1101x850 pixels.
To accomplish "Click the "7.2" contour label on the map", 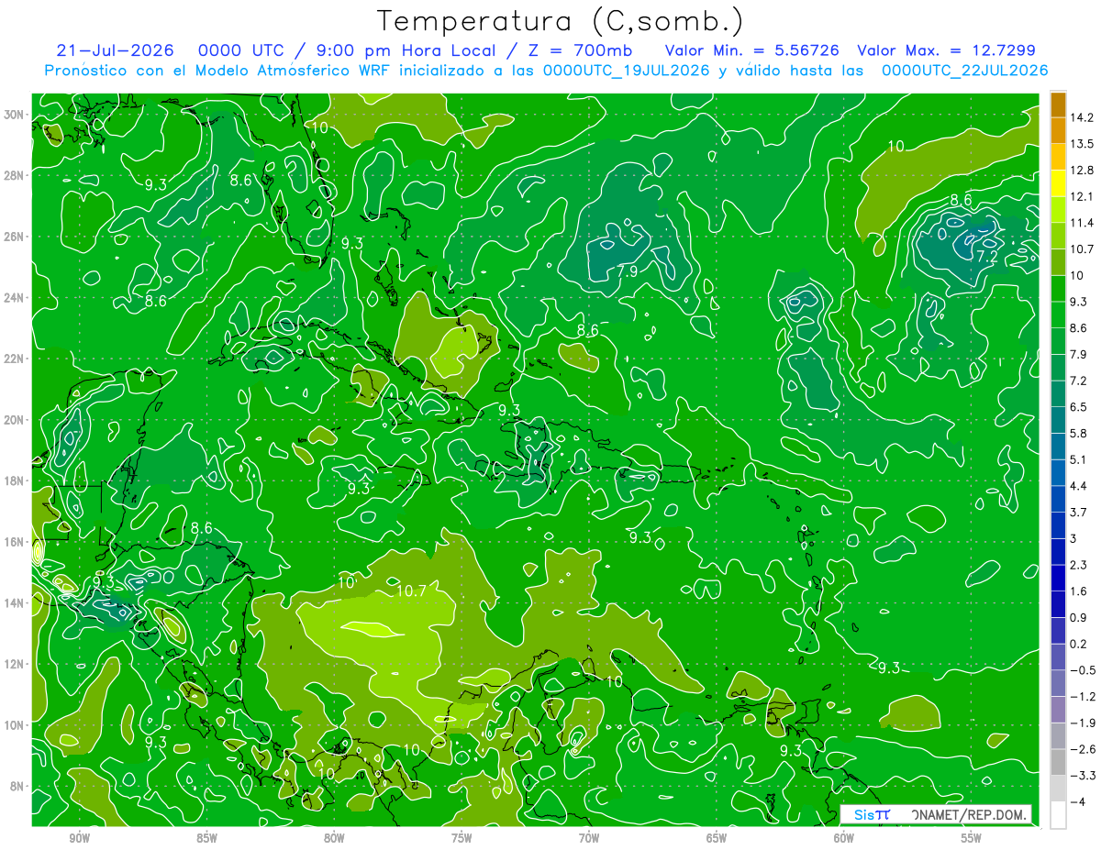I will click(986, 258).
